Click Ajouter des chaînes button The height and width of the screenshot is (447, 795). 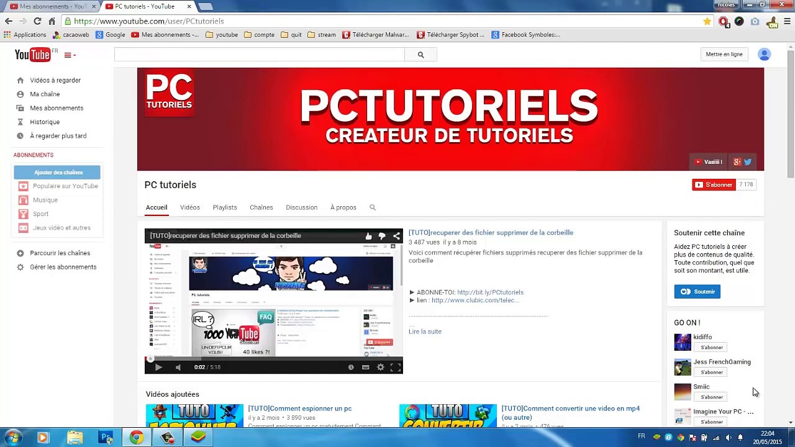point(57,172)
